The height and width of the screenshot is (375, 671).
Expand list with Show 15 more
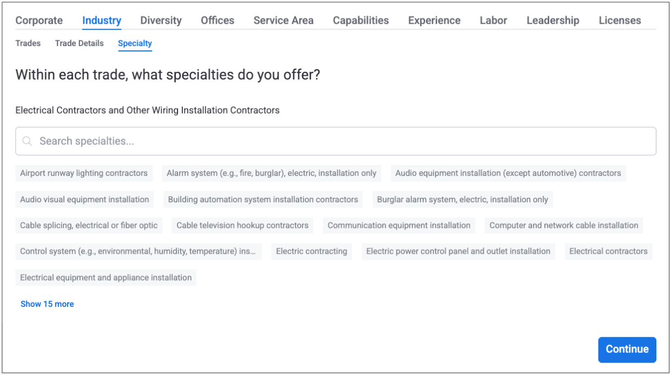pos(47,304)
